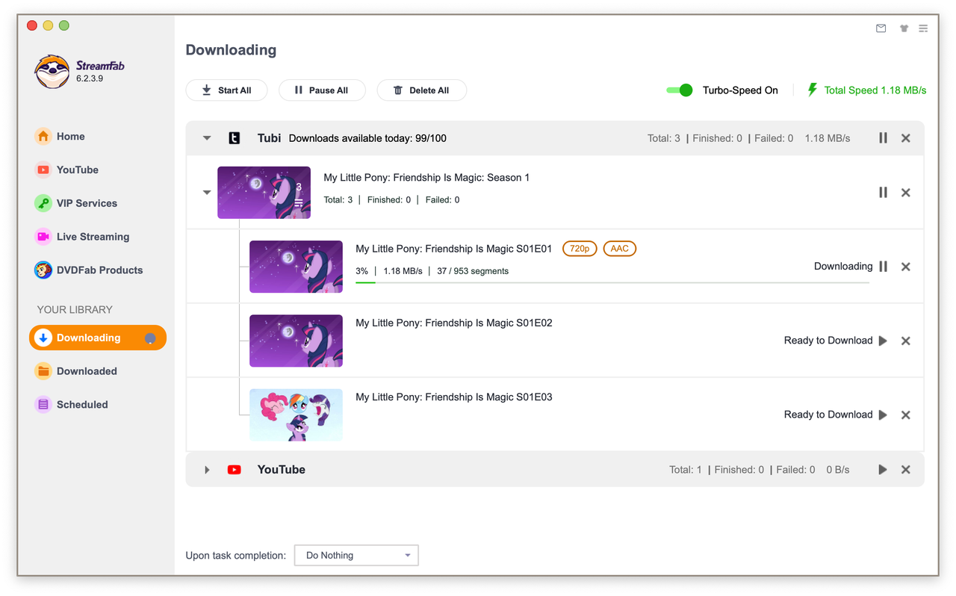The width and height of the screenshot is (956, 596).
Task: Click the S01E03 episode thumbnail
Action: [x=296, y=415]
